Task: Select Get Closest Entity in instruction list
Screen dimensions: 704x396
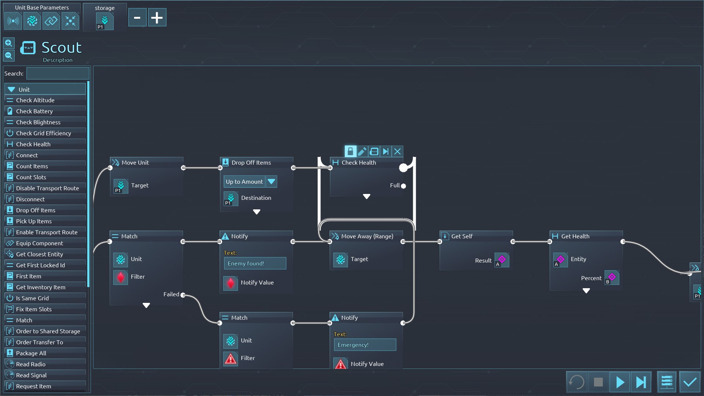Action: [x=39, y=254]
